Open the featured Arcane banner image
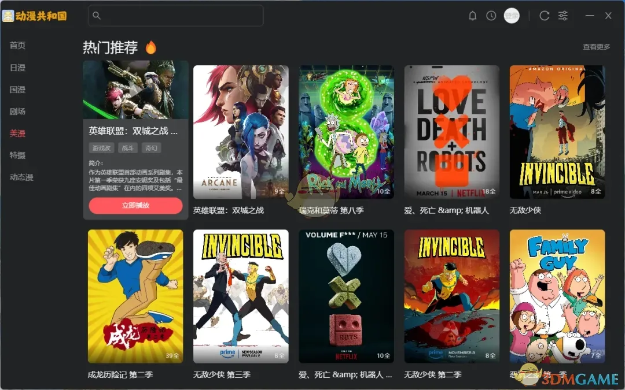Screen dimensions: 625x390 click(x=135, y=90)
